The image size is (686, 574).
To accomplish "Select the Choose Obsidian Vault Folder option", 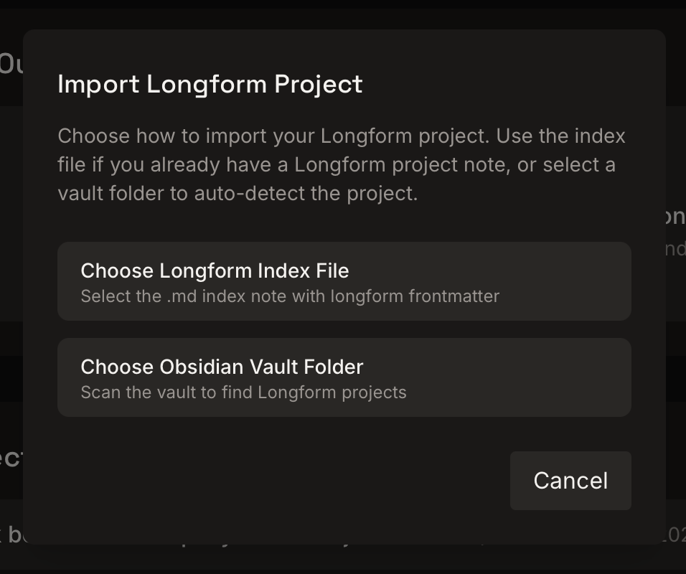I will (343, 377).
